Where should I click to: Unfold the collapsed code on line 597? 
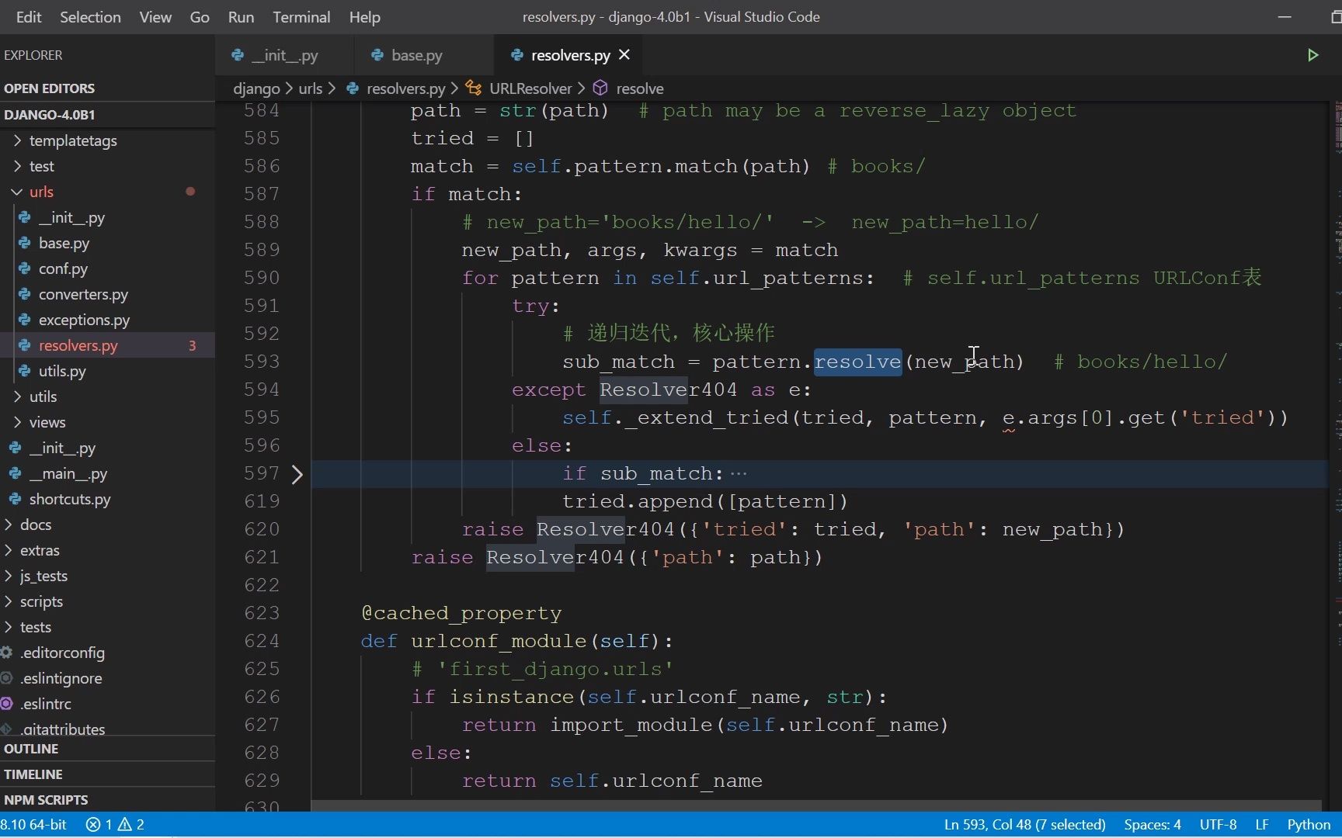click(x=297, y=474)
